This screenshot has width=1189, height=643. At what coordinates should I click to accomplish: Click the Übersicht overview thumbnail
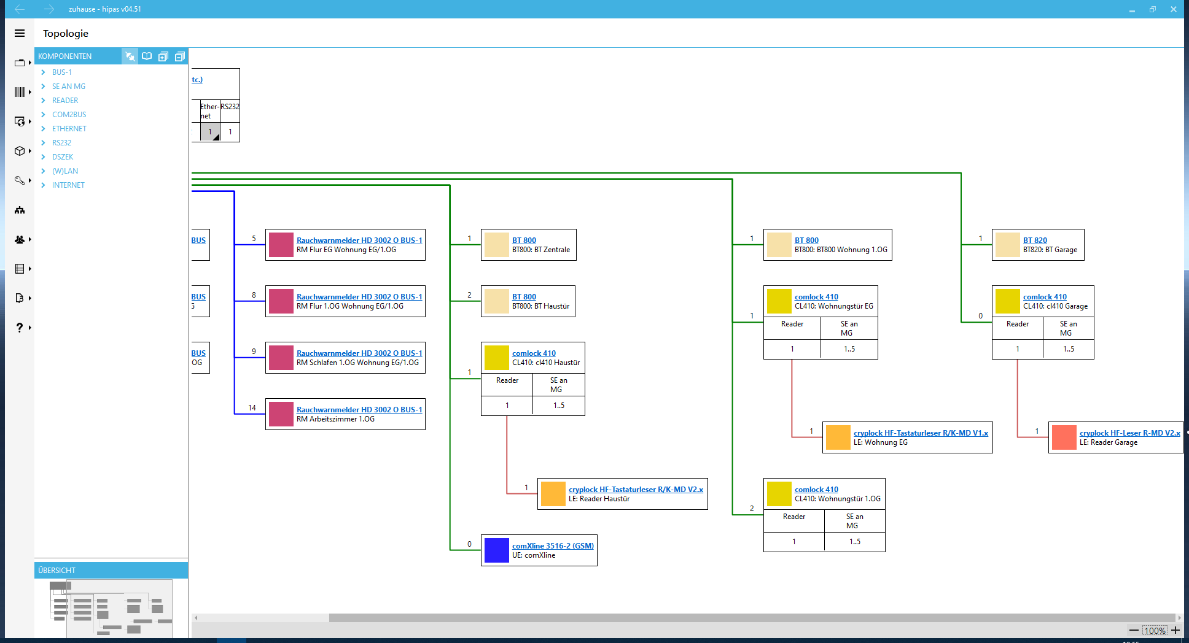111,607
